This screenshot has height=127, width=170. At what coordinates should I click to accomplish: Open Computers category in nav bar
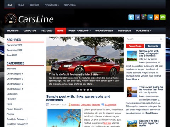pyautogui.click(x=30, y=31)
